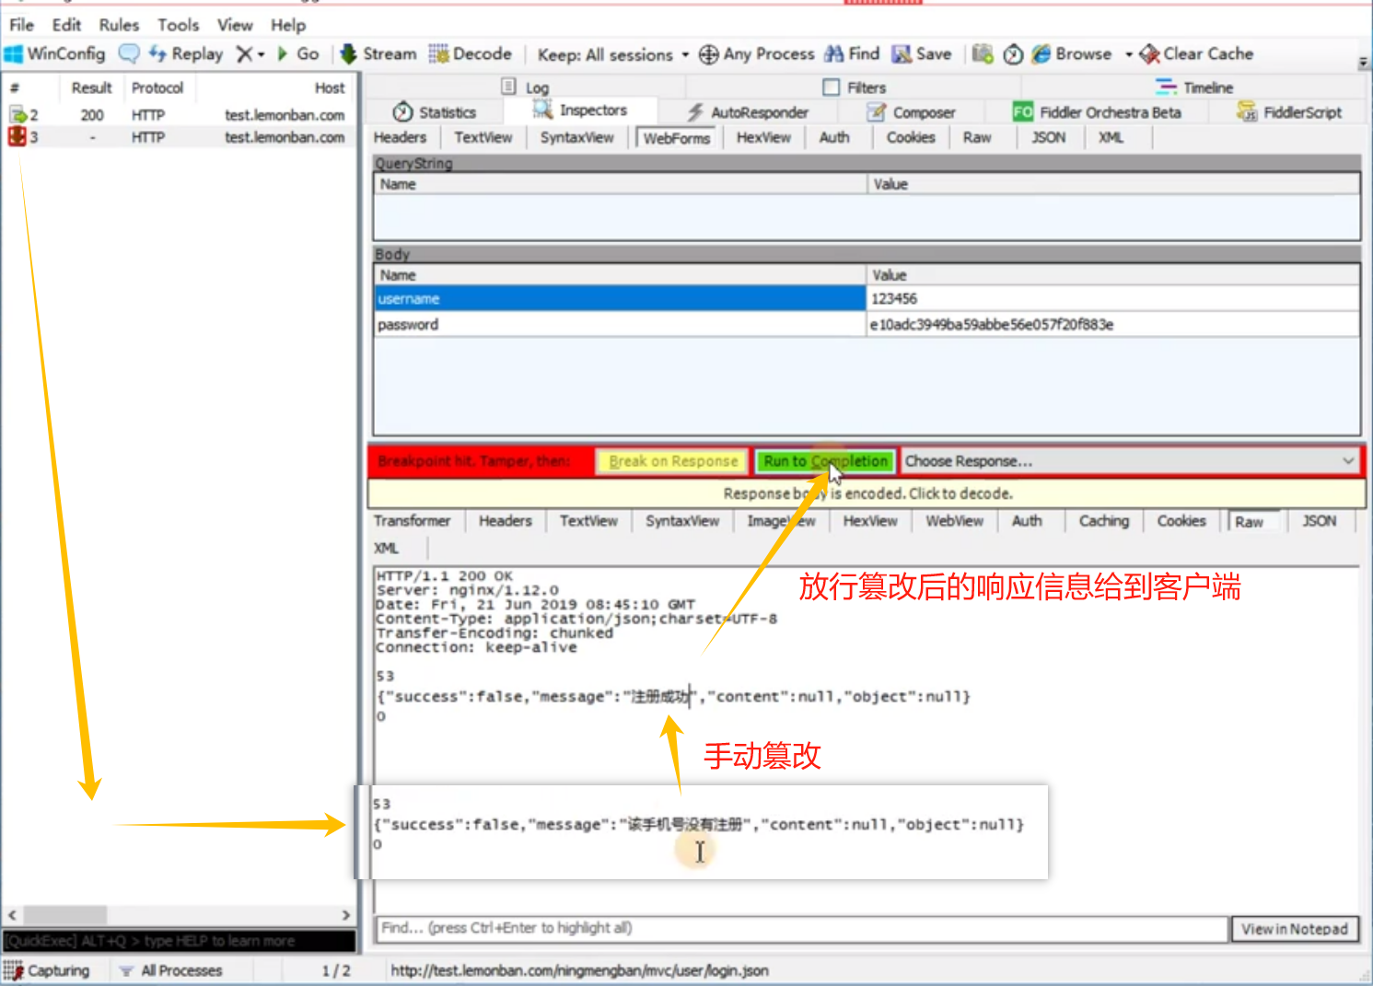Select response XML tab
The width and height of the screenshot is (1373, 986).
click(387, 549)
